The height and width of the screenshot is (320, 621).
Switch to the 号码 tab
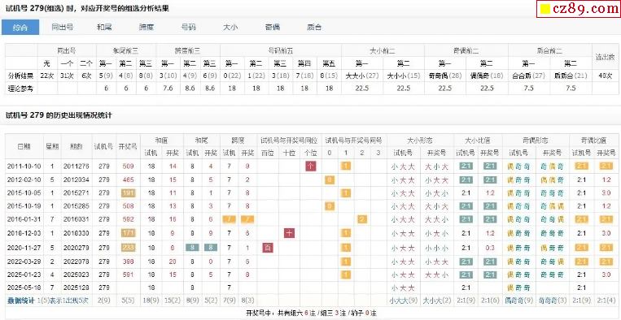click(188, 28)
